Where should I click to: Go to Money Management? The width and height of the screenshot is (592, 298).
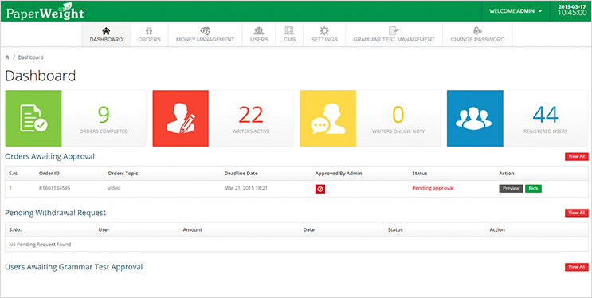click(x=205, y=34)
